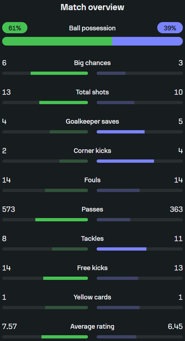Click the green Big chances bar
The image size is (185, 341).
(x=59, y=73)
